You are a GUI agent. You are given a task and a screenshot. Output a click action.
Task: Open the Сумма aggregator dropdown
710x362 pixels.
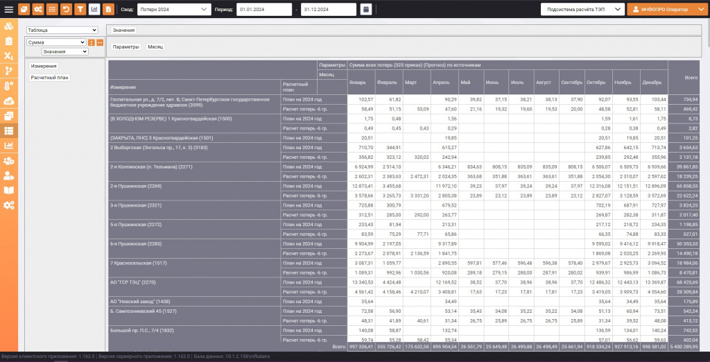(56, 42)
